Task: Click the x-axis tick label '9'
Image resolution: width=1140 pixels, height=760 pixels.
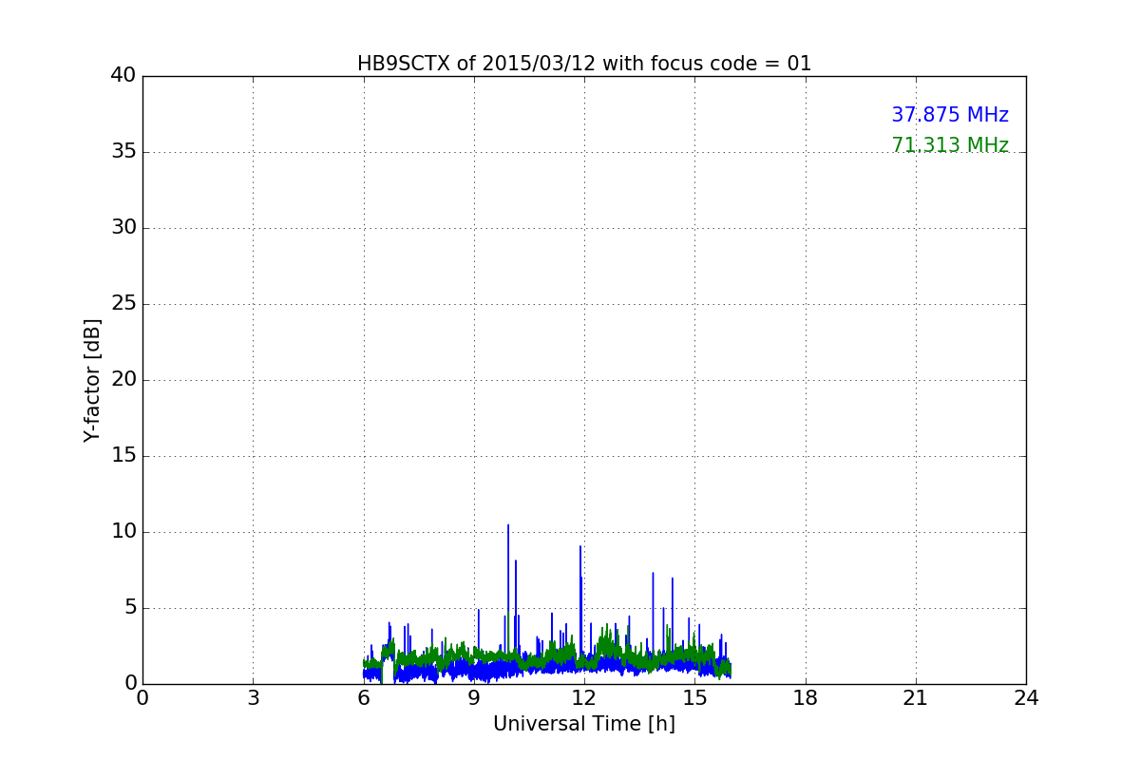Action: click(474, 698)
